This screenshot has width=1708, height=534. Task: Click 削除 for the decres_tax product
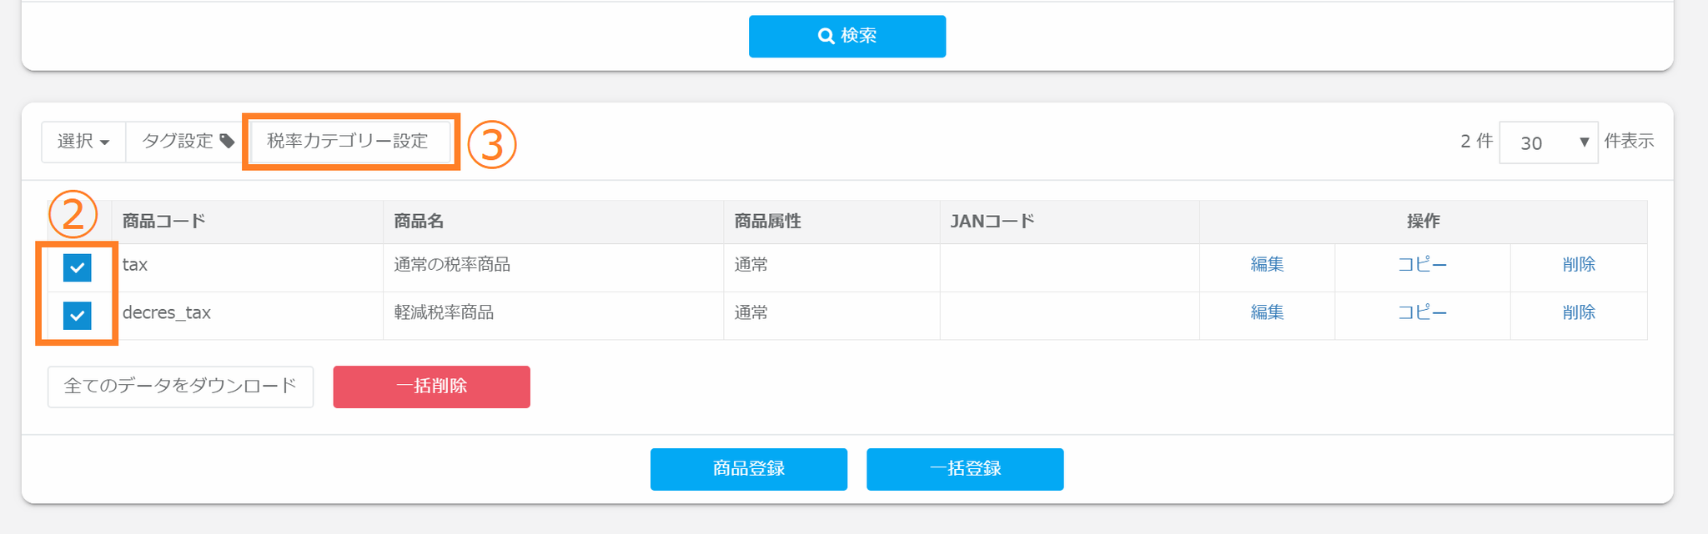(x=1579, y=312)
